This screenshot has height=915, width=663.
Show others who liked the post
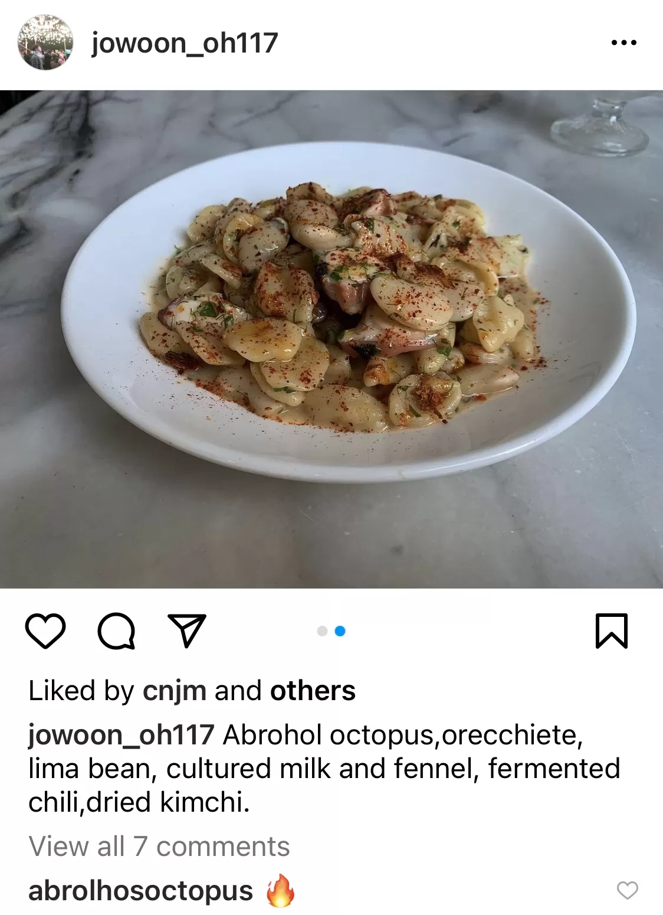pos(313,691)
